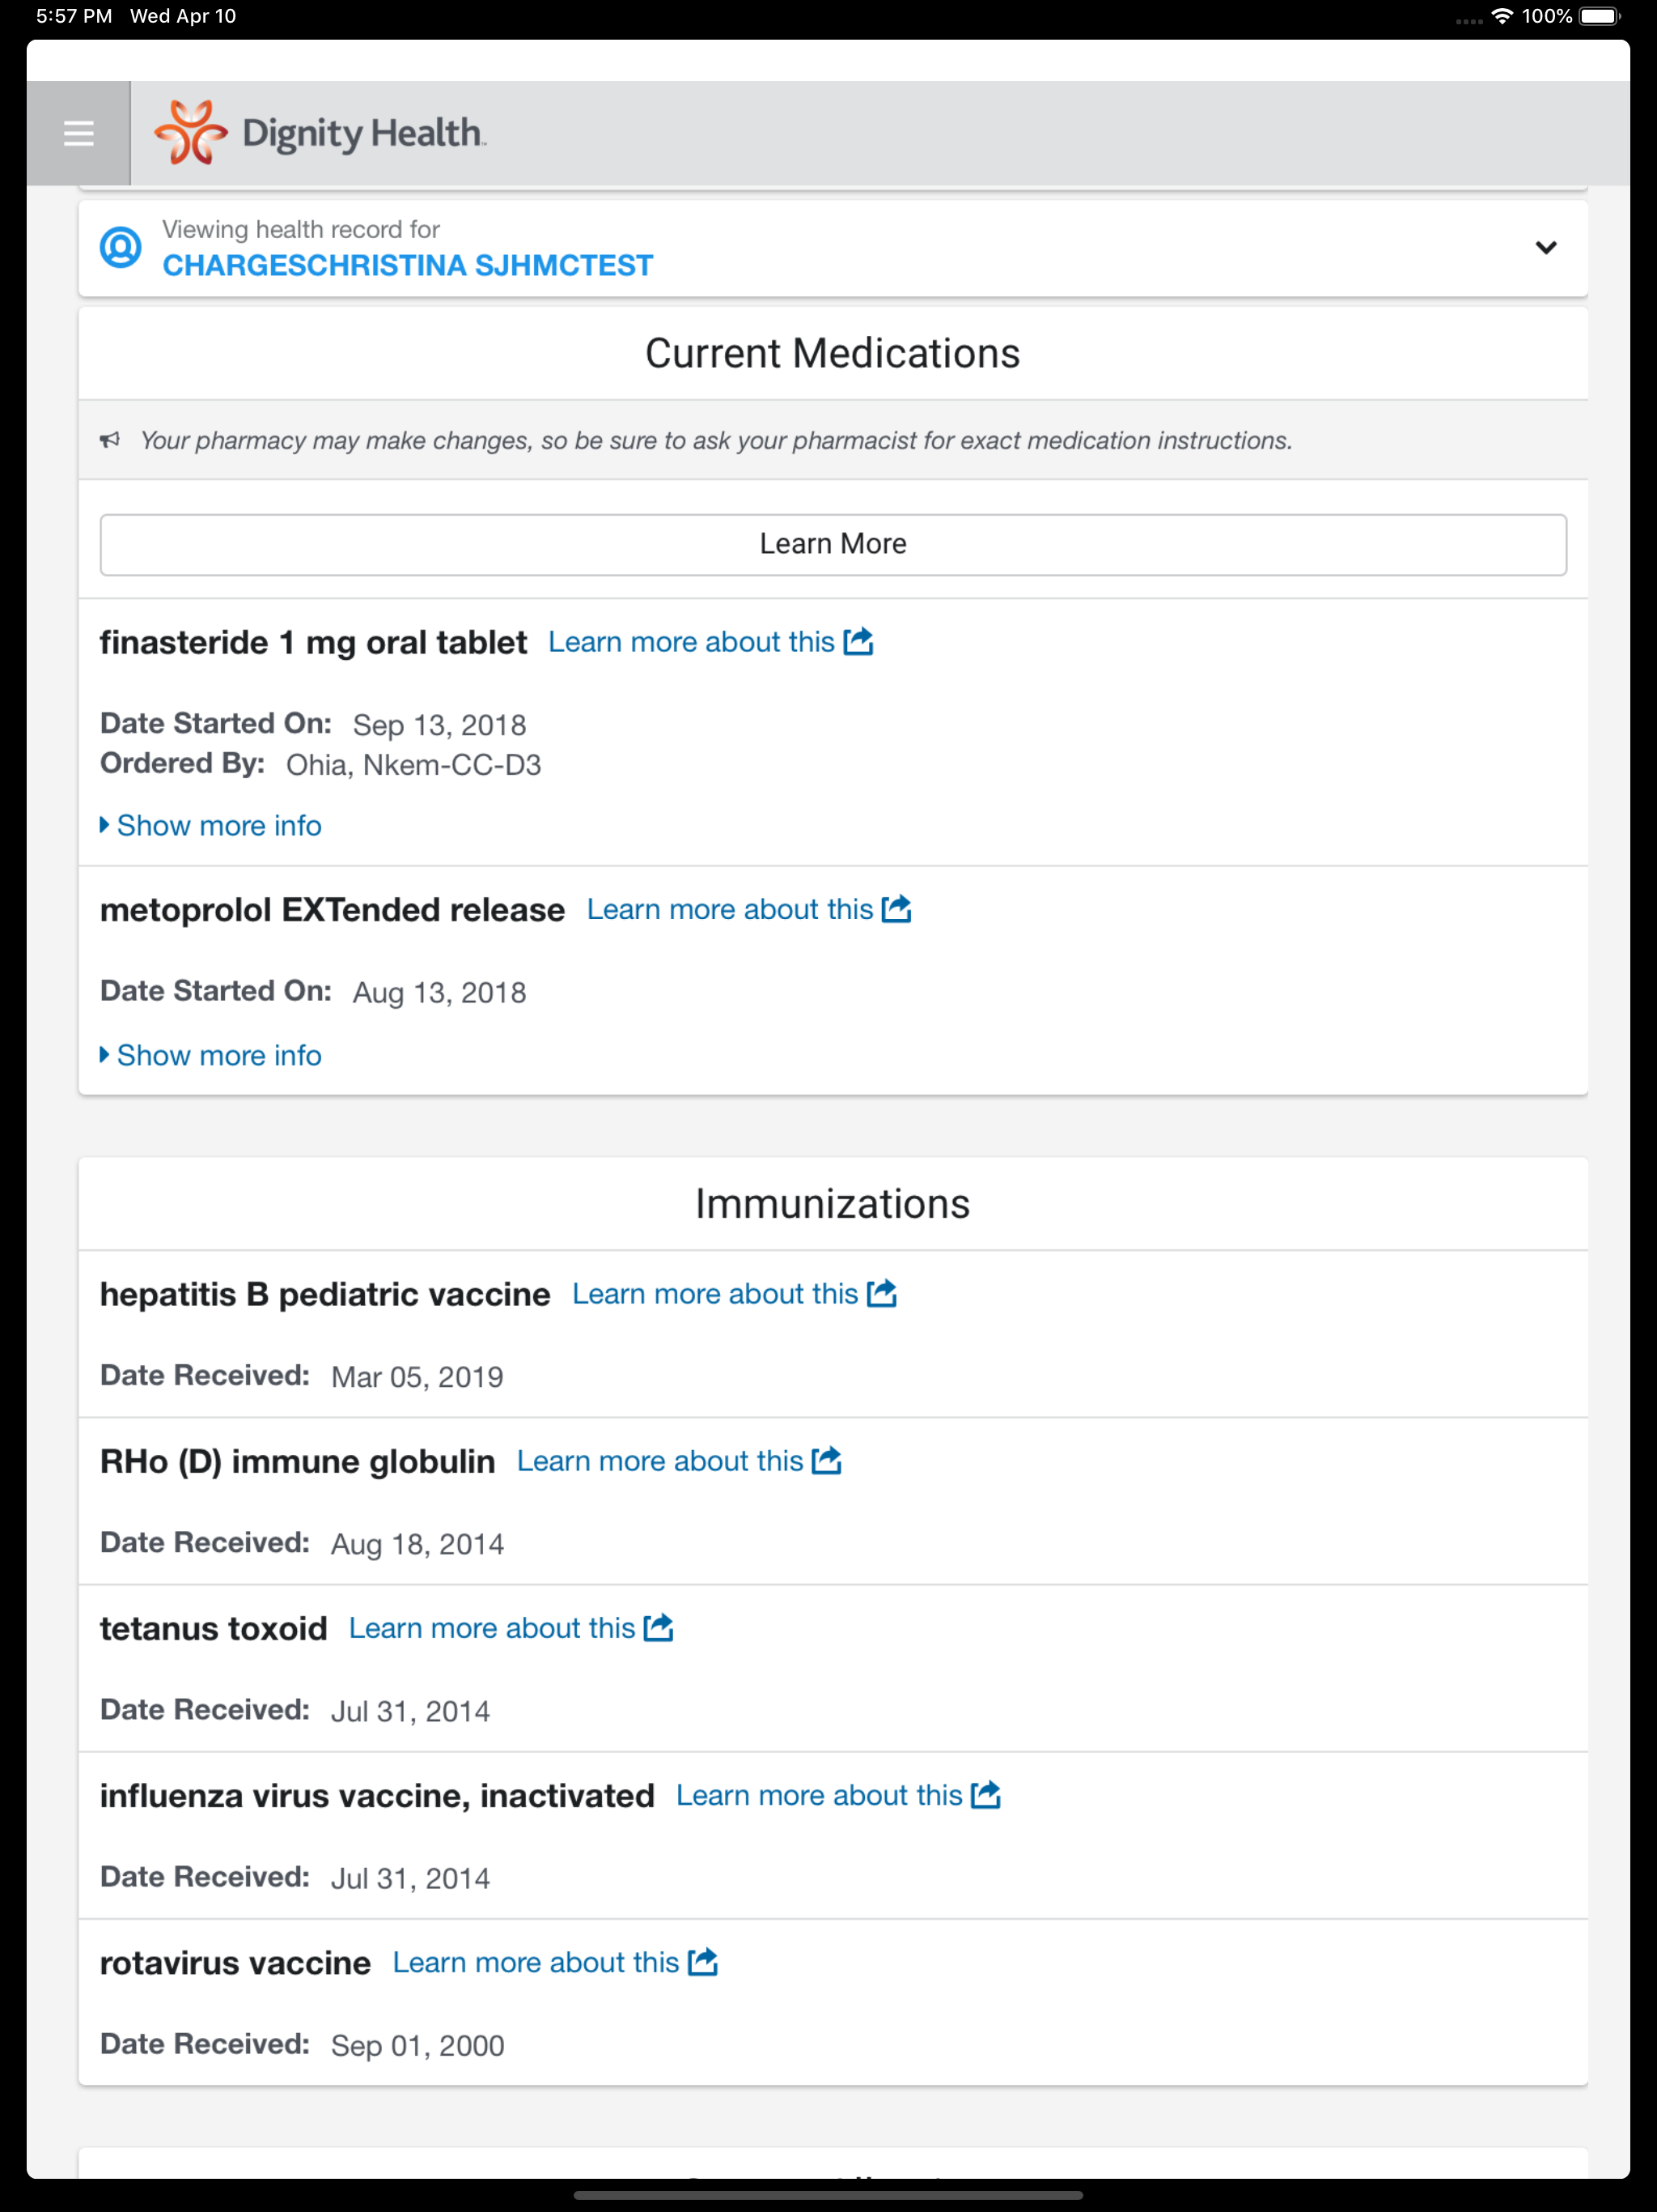Open external link icon beside finasteride
Screen dimensions: 1657x2212
[x=858, y=642]
